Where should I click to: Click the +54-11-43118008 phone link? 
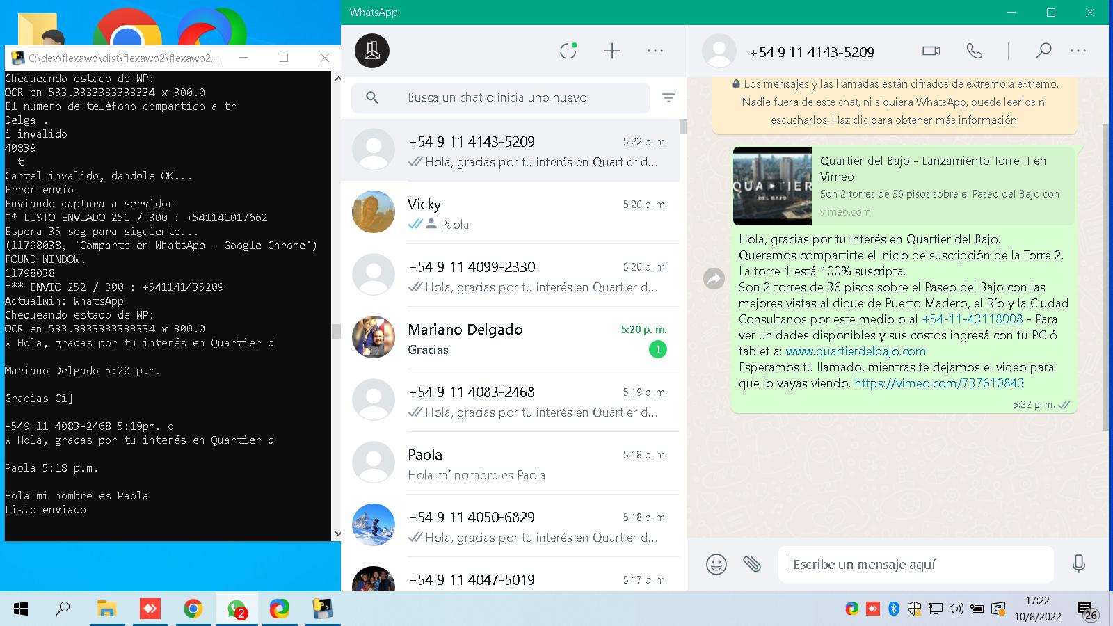(972, 319)
